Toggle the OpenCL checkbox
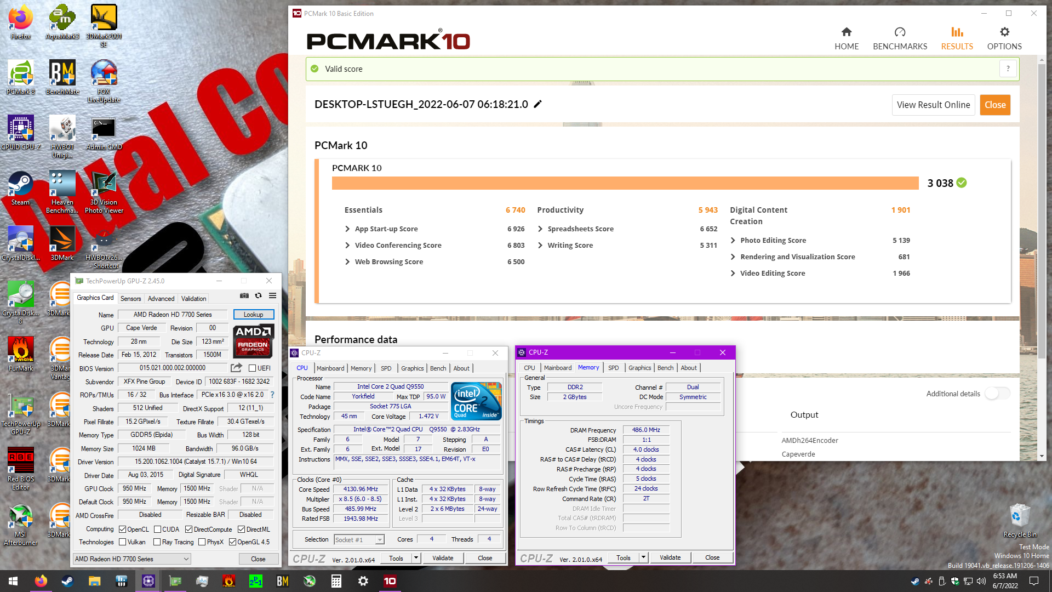Screen dimensions: 1052x592 [122, 530]
